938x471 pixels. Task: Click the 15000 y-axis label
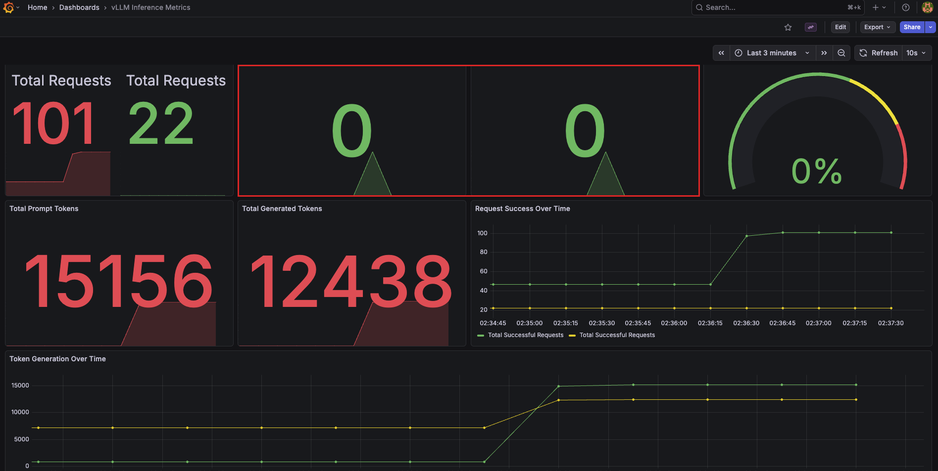pyautogui.click(x=20, y=385)
